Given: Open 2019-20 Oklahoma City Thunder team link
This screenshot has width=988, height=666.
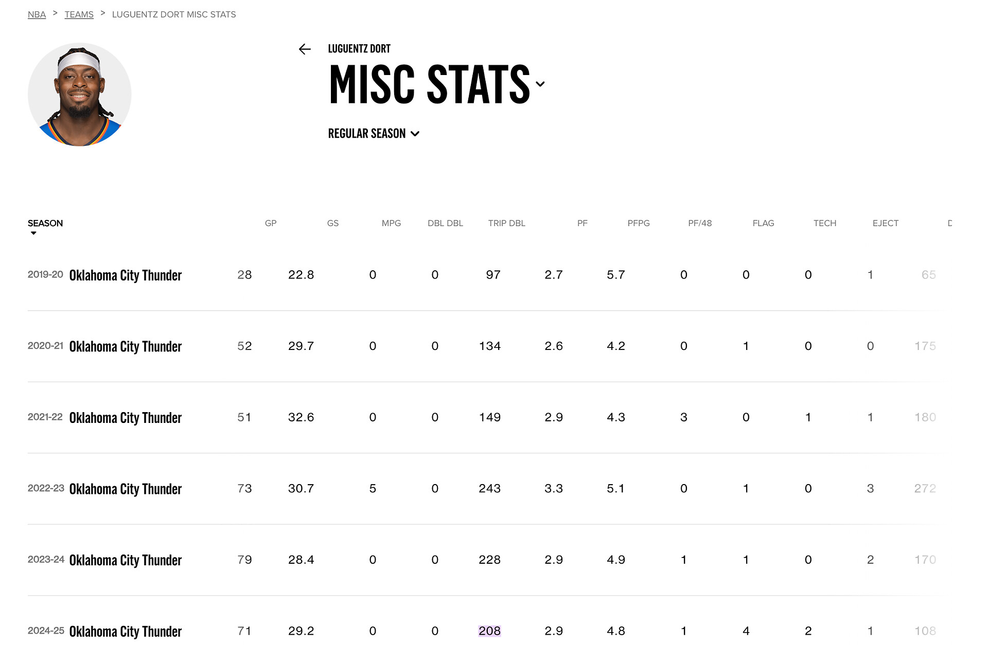Looking at the screenshot, I should pos(125,275).
